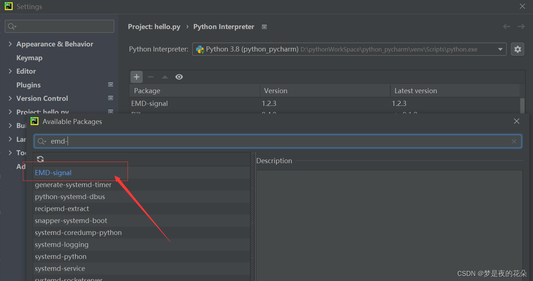
Task: Toggle show early releases eye icon
Action: tap(179, 77)
